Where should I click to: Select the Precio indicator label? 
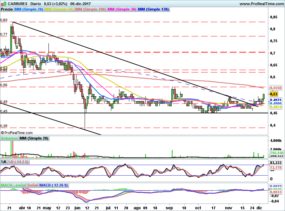click(x=7, y=10)
